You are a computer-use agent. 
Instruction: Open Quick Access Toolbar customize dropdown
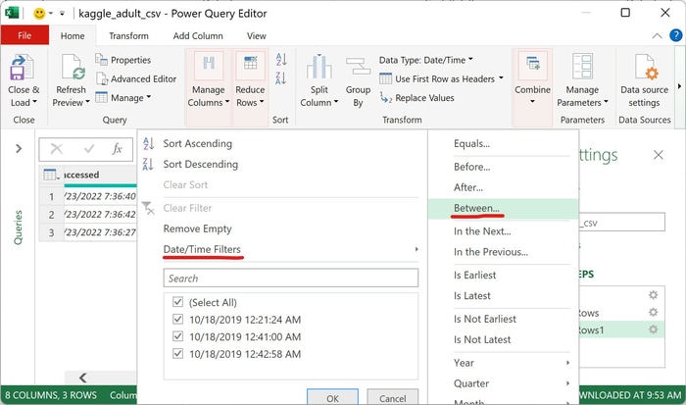[x=63, y=14]
